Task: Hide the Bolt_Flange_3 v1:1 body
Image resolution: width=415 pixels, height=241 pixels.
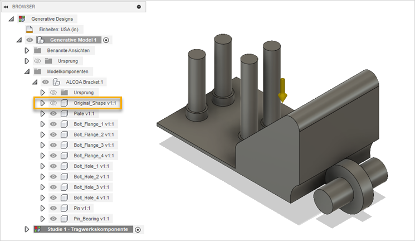Action: pyautogui.click(x=53, y=145)
